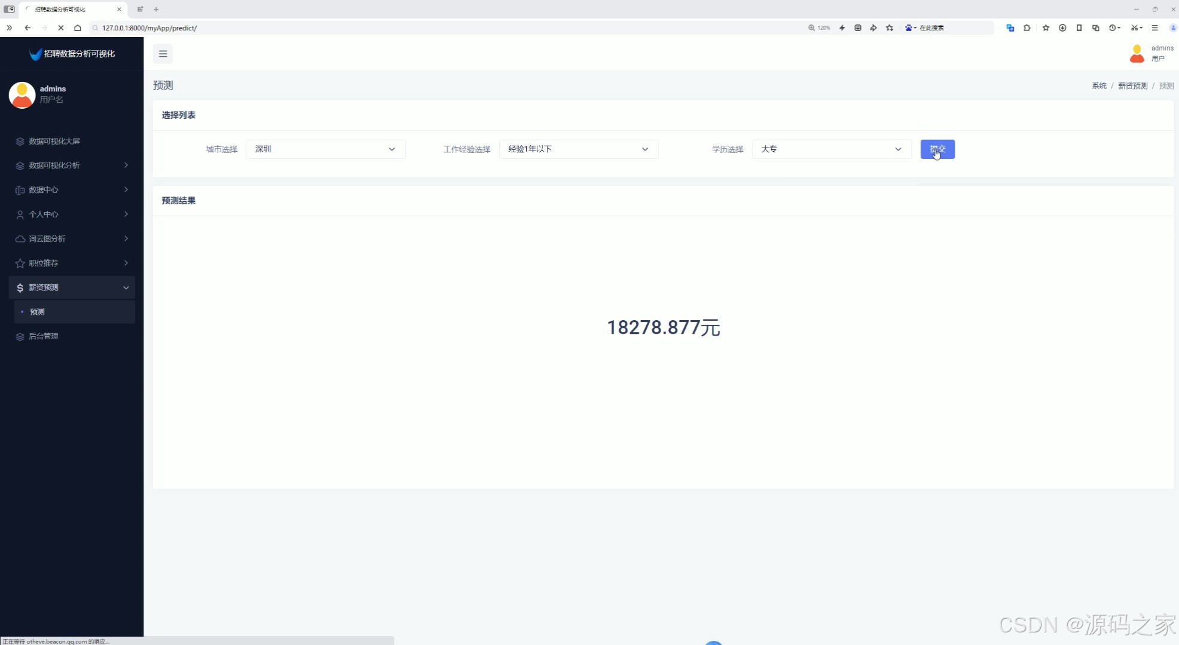This screenshot has height=645, width=1179.
Task: Collapse the 薪资预测 sidebar menu
Action: (72, 288)
